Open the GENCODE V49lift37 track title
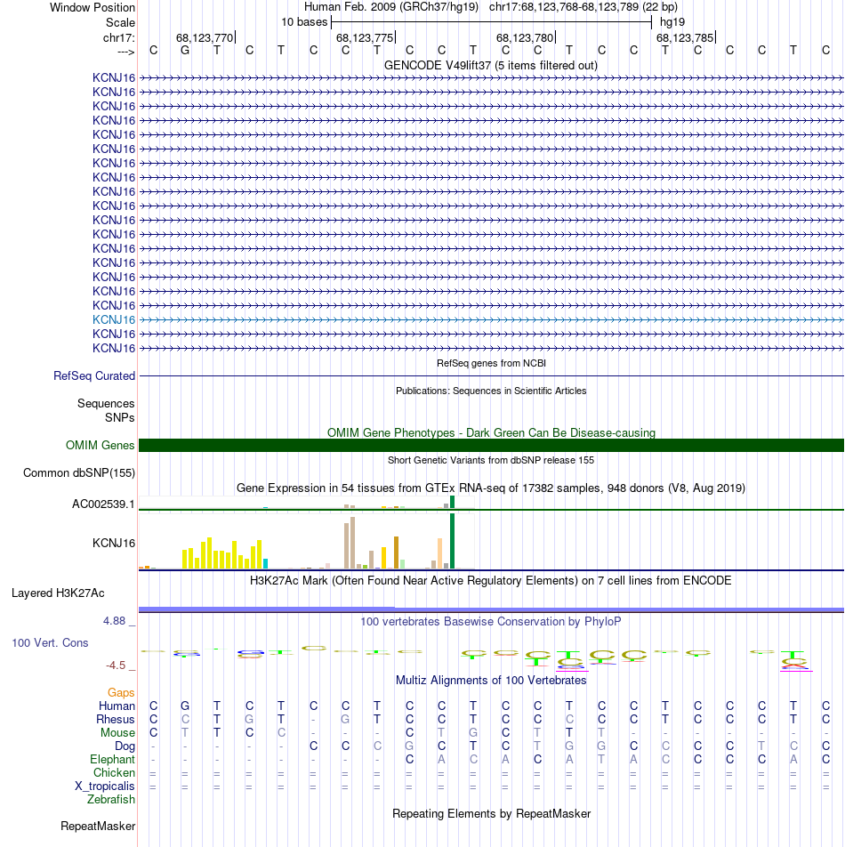This screenshot has height=847, width=845. coord(491,65)
